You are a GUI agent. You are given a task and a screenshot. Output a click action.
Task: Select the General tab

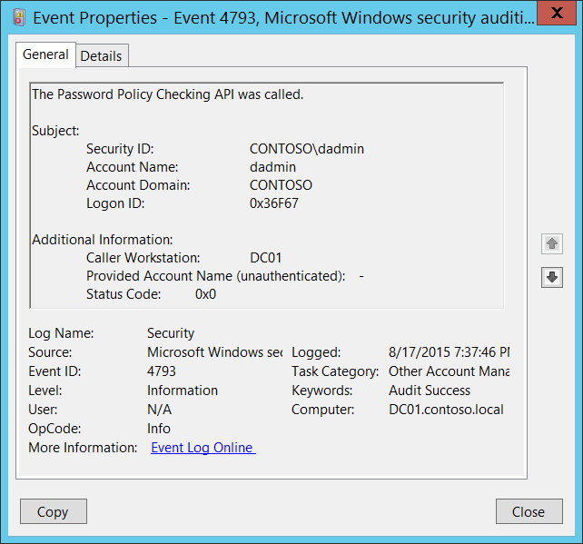tap(45, 54)
